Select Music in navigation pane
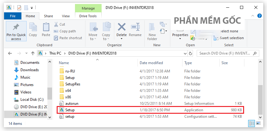267x131 pixels. pos(23,77)
